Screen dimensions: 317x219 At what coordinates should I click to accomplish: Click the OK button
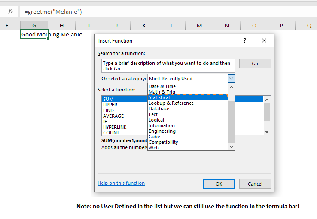(x=219, y=184)
